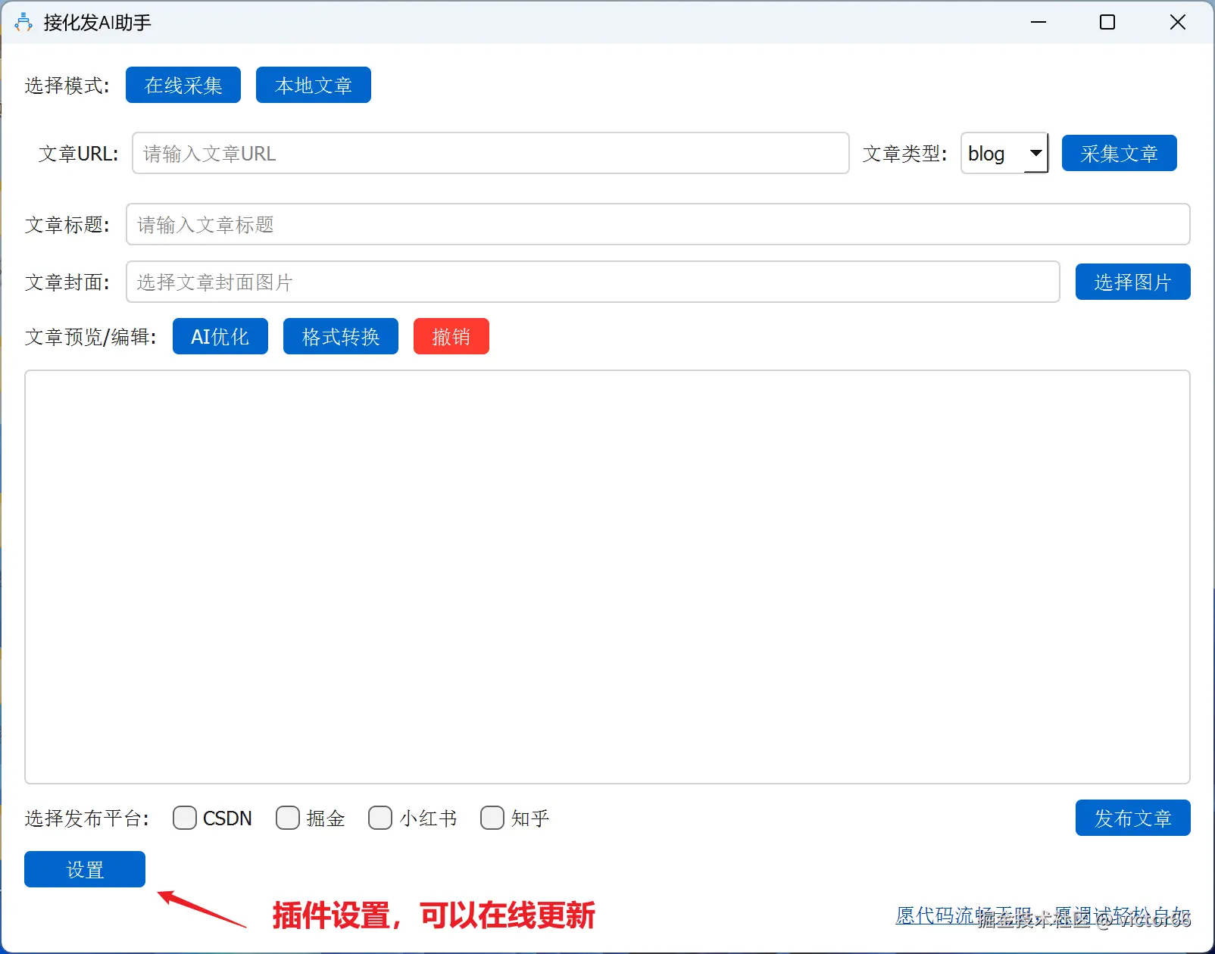This screenshot has height=954, width=1215.
Task: Focus the 文章封面 image path field
Action: [593, 282]
